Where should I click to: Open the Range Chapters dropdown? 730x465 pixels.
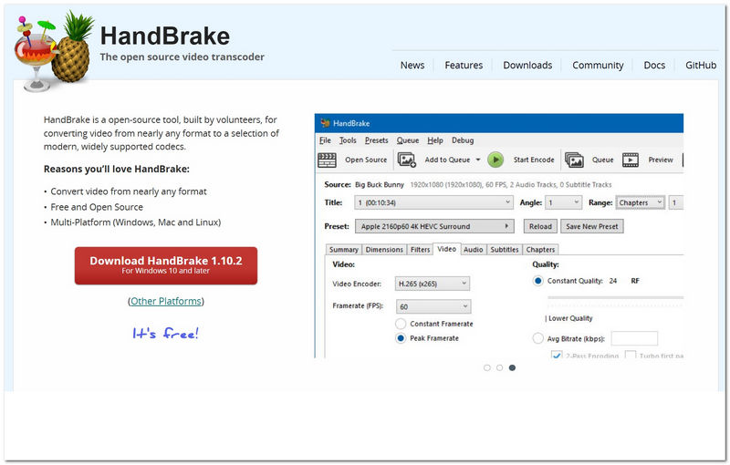tap(640, 202)
